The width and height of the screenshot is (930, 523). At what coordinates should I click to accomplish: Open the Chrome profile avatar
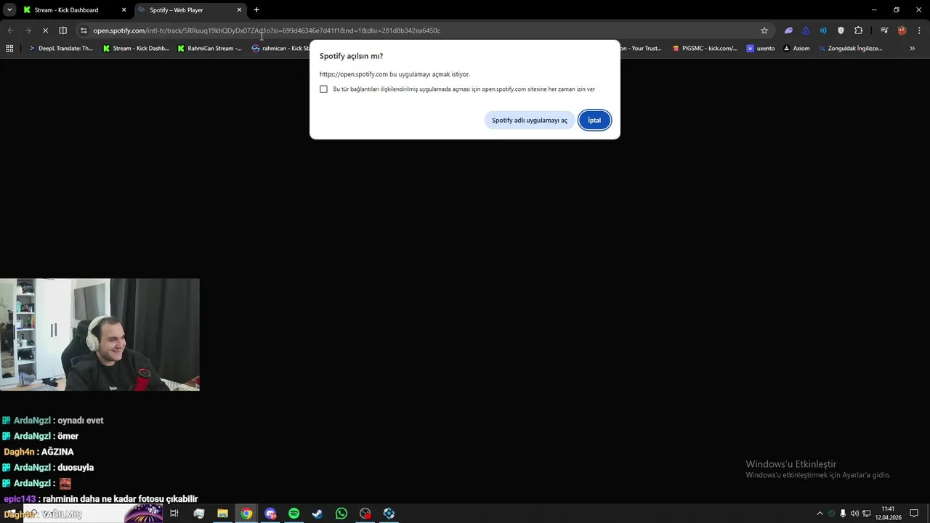click(902, 31)
